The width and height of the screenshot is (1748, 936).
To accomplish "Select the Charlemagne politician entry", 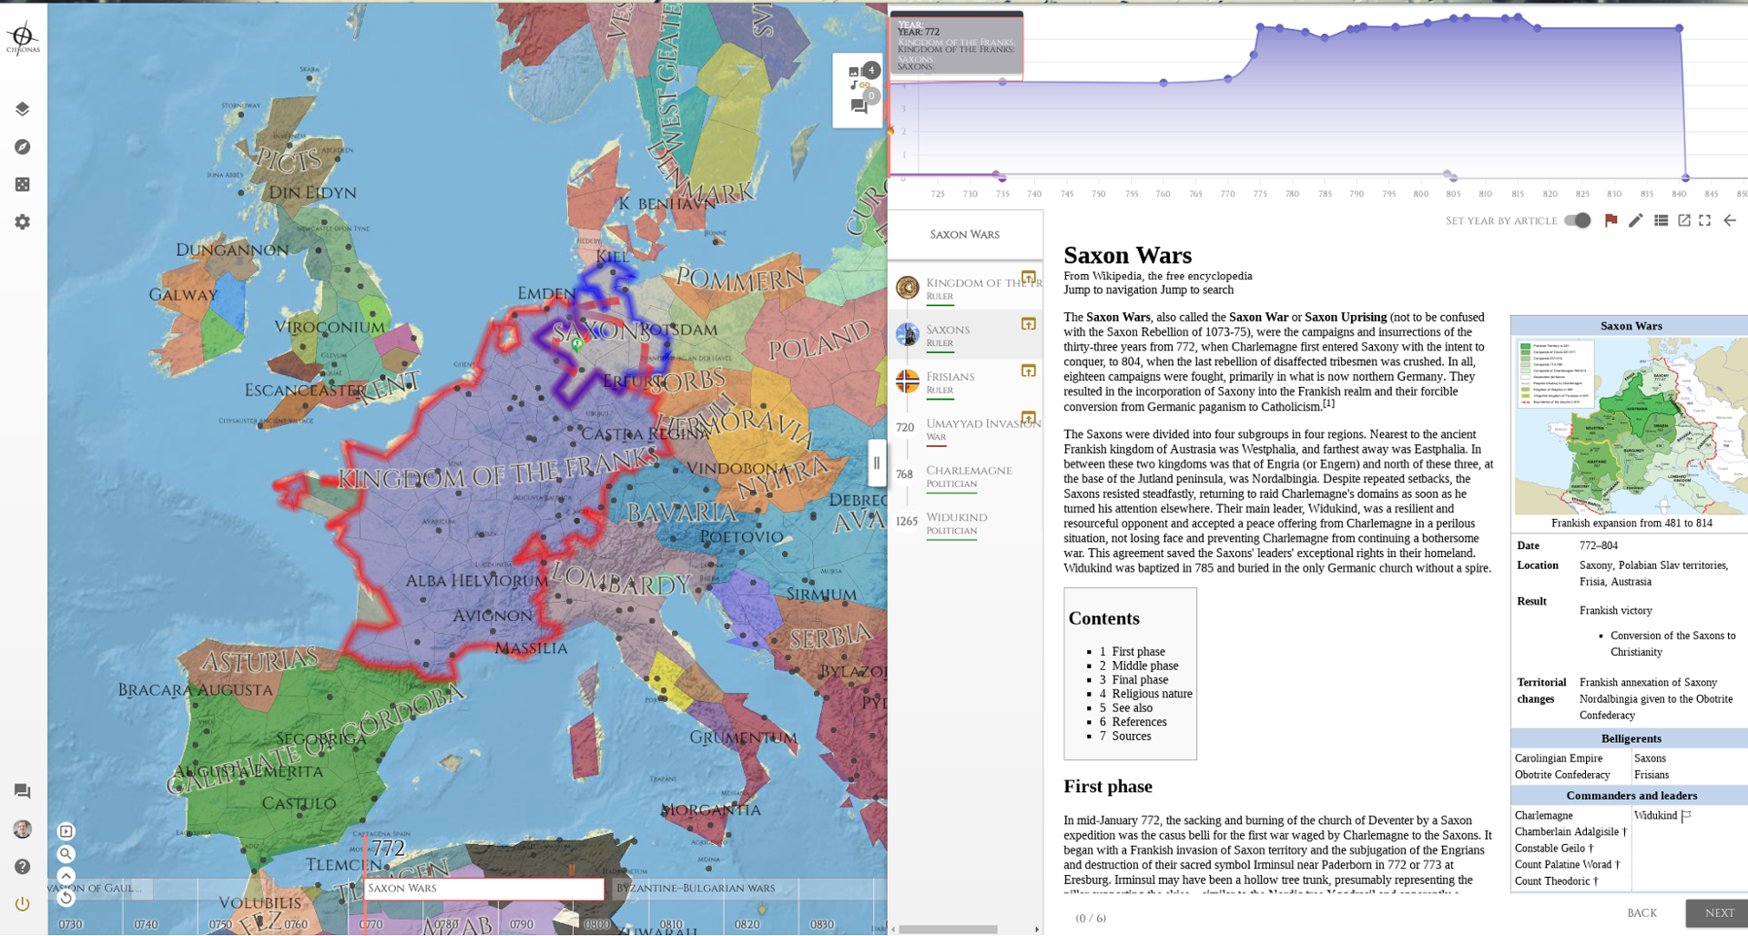I will 966,476.
